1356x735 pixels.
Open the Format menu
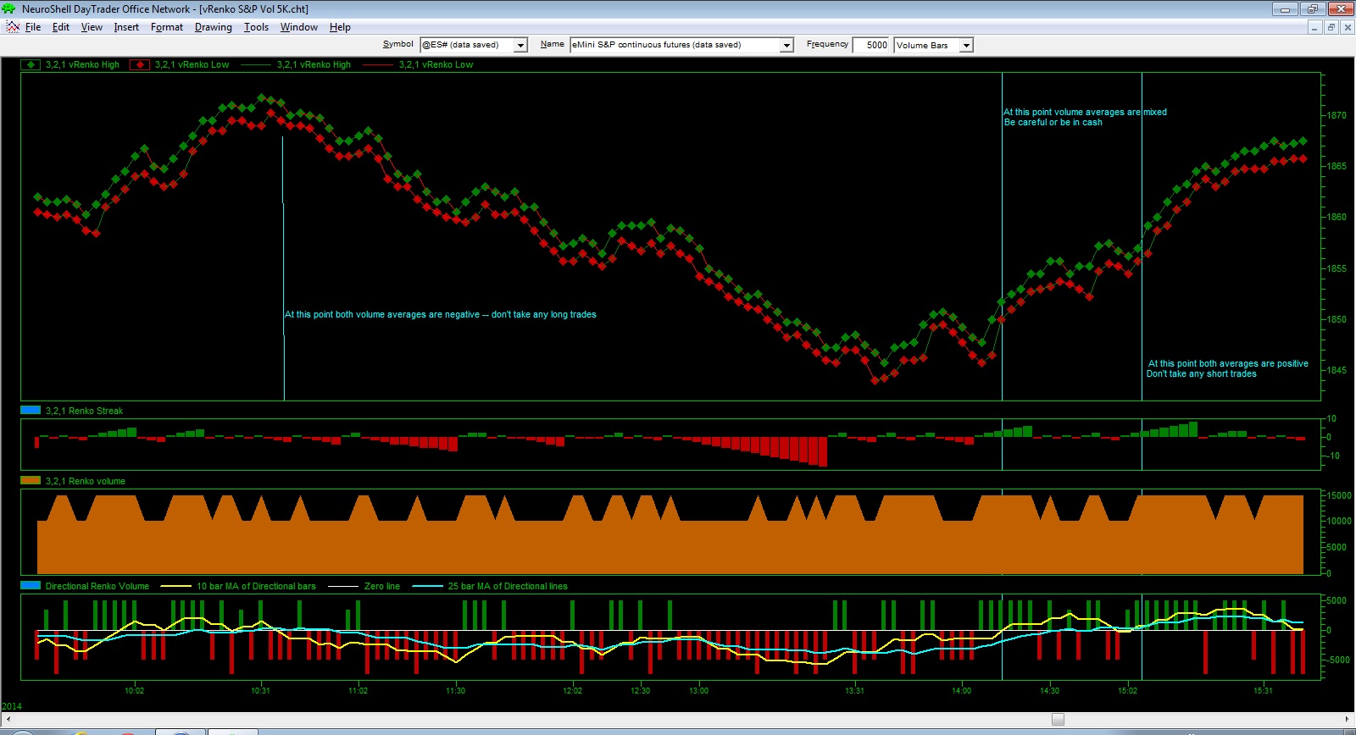167,27
